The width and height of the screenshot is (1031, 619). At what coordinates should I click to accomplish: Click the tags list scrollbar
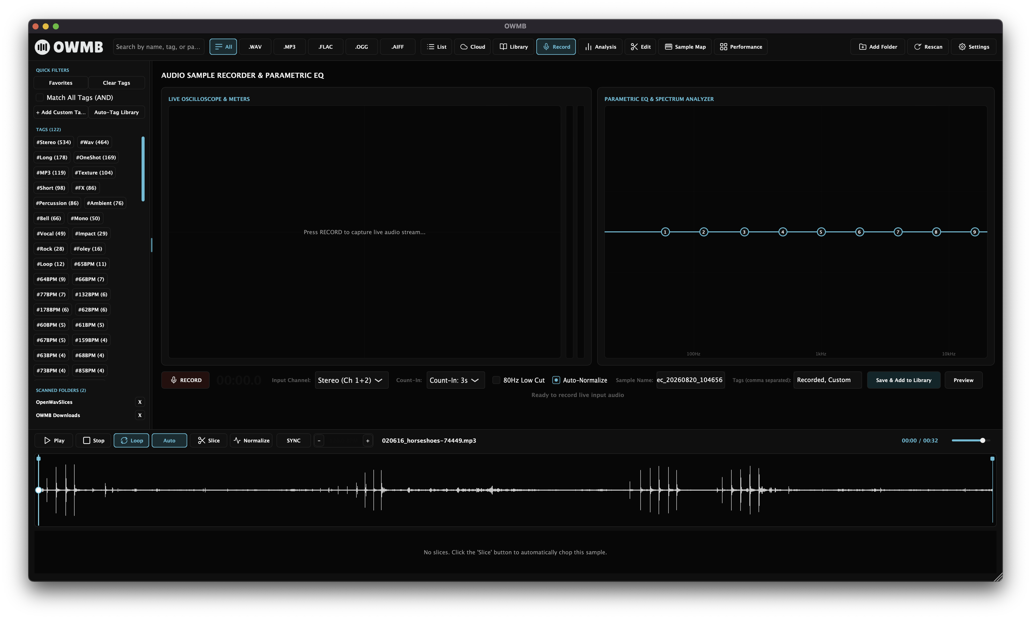click(143, 169)
